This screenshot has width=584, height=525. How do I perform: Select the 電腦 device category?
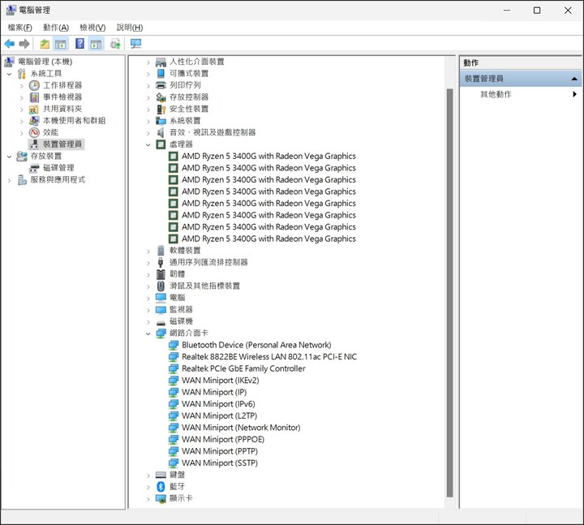click(178, 298)
